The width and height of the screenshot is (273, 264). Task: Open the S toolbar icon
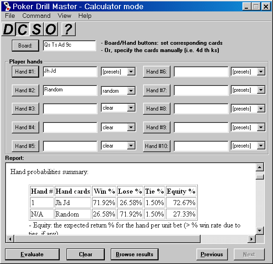click(36, 29)
